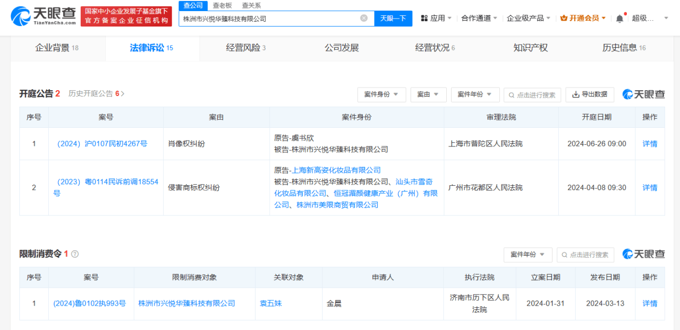The image size is (680, 330).
Task: Click the 天眼查 watermark logo near 开庭公告
Action: click(x=643, y=94)
